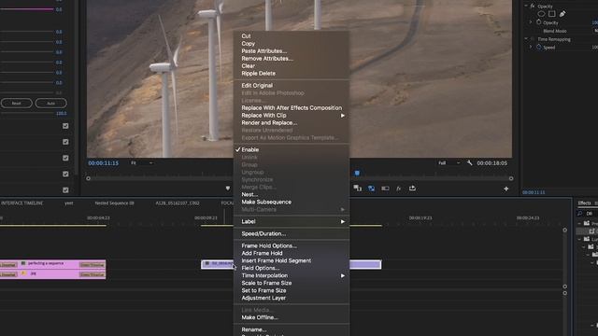Screen dimensions: 598x336
Task: Toggle the fourth checkbox in the left panel
Action: point(65,175)
